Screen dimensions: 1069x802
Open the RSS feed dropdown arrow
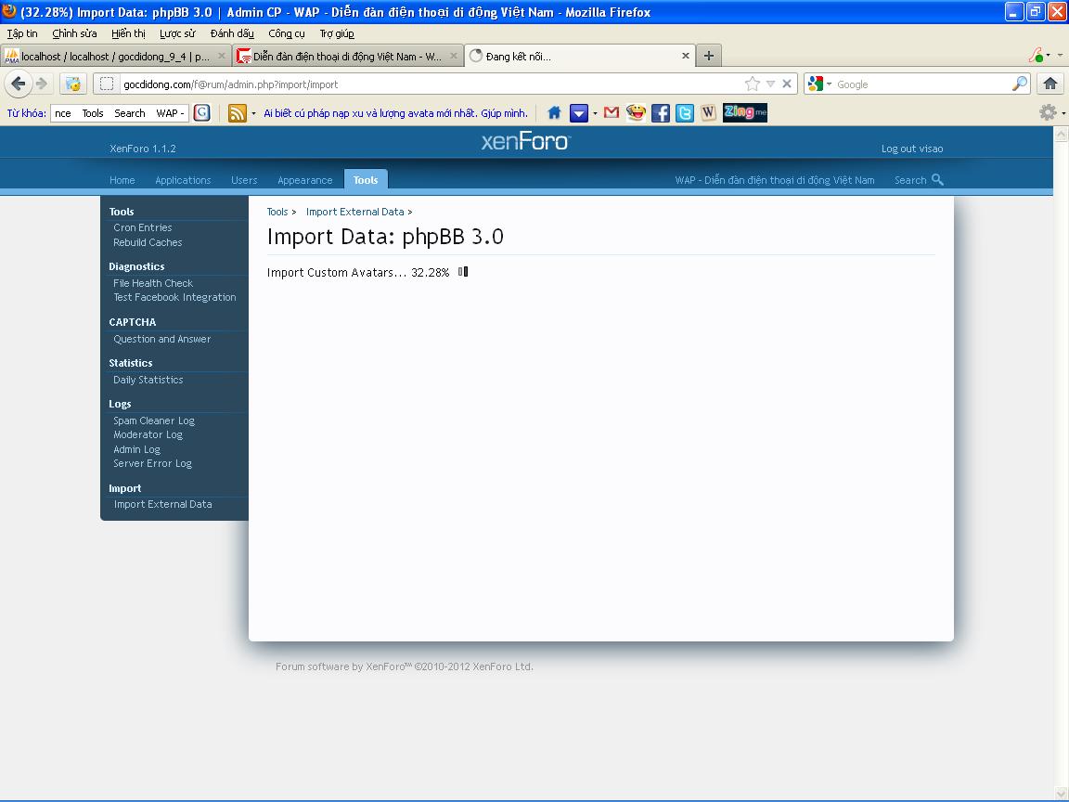[x=253, y=113]
